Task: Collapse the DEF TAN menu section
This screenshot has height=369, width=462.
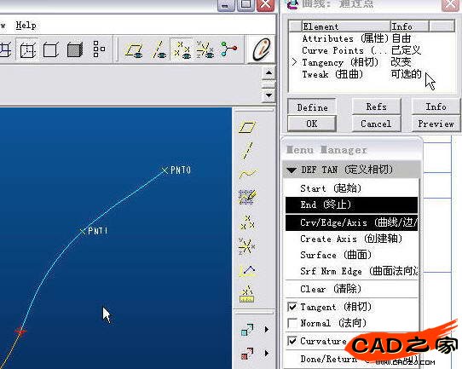Action: point(292,170)
